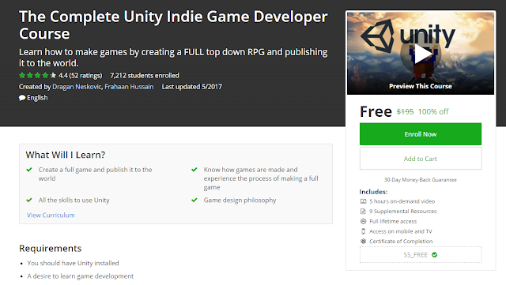The image size is (506, 285).
Task: Click '9 Supplemental Resources' text
Action: [403, 211]
